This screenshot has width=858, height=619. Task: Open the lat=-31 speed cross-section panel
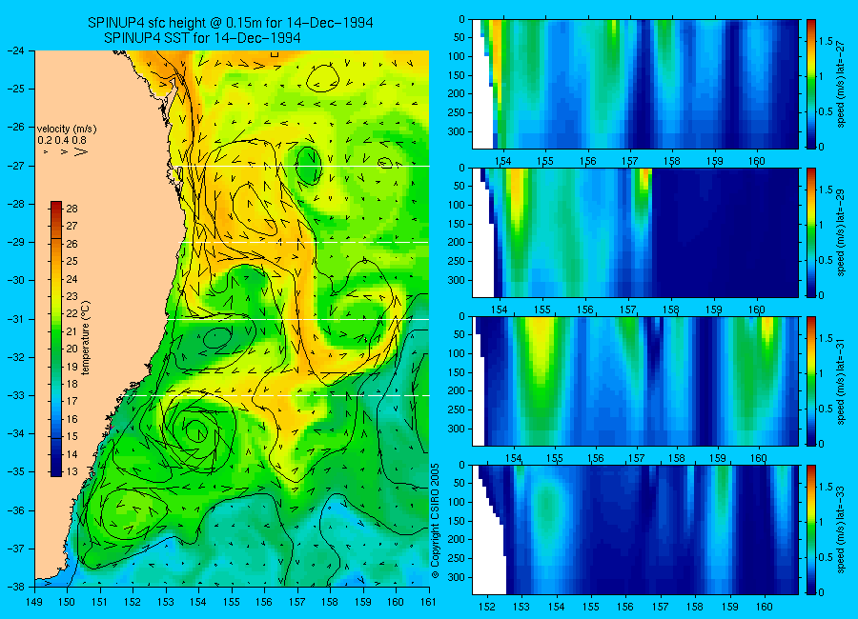click(x=635, y=381)
